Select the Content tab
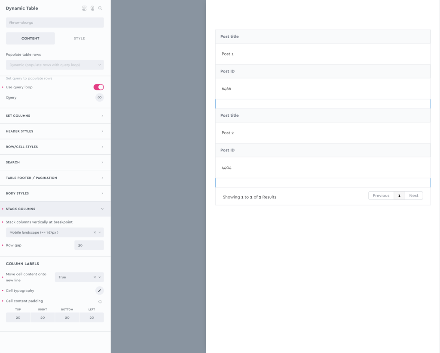This screenshot has width=440, height=353. [30, 39]
